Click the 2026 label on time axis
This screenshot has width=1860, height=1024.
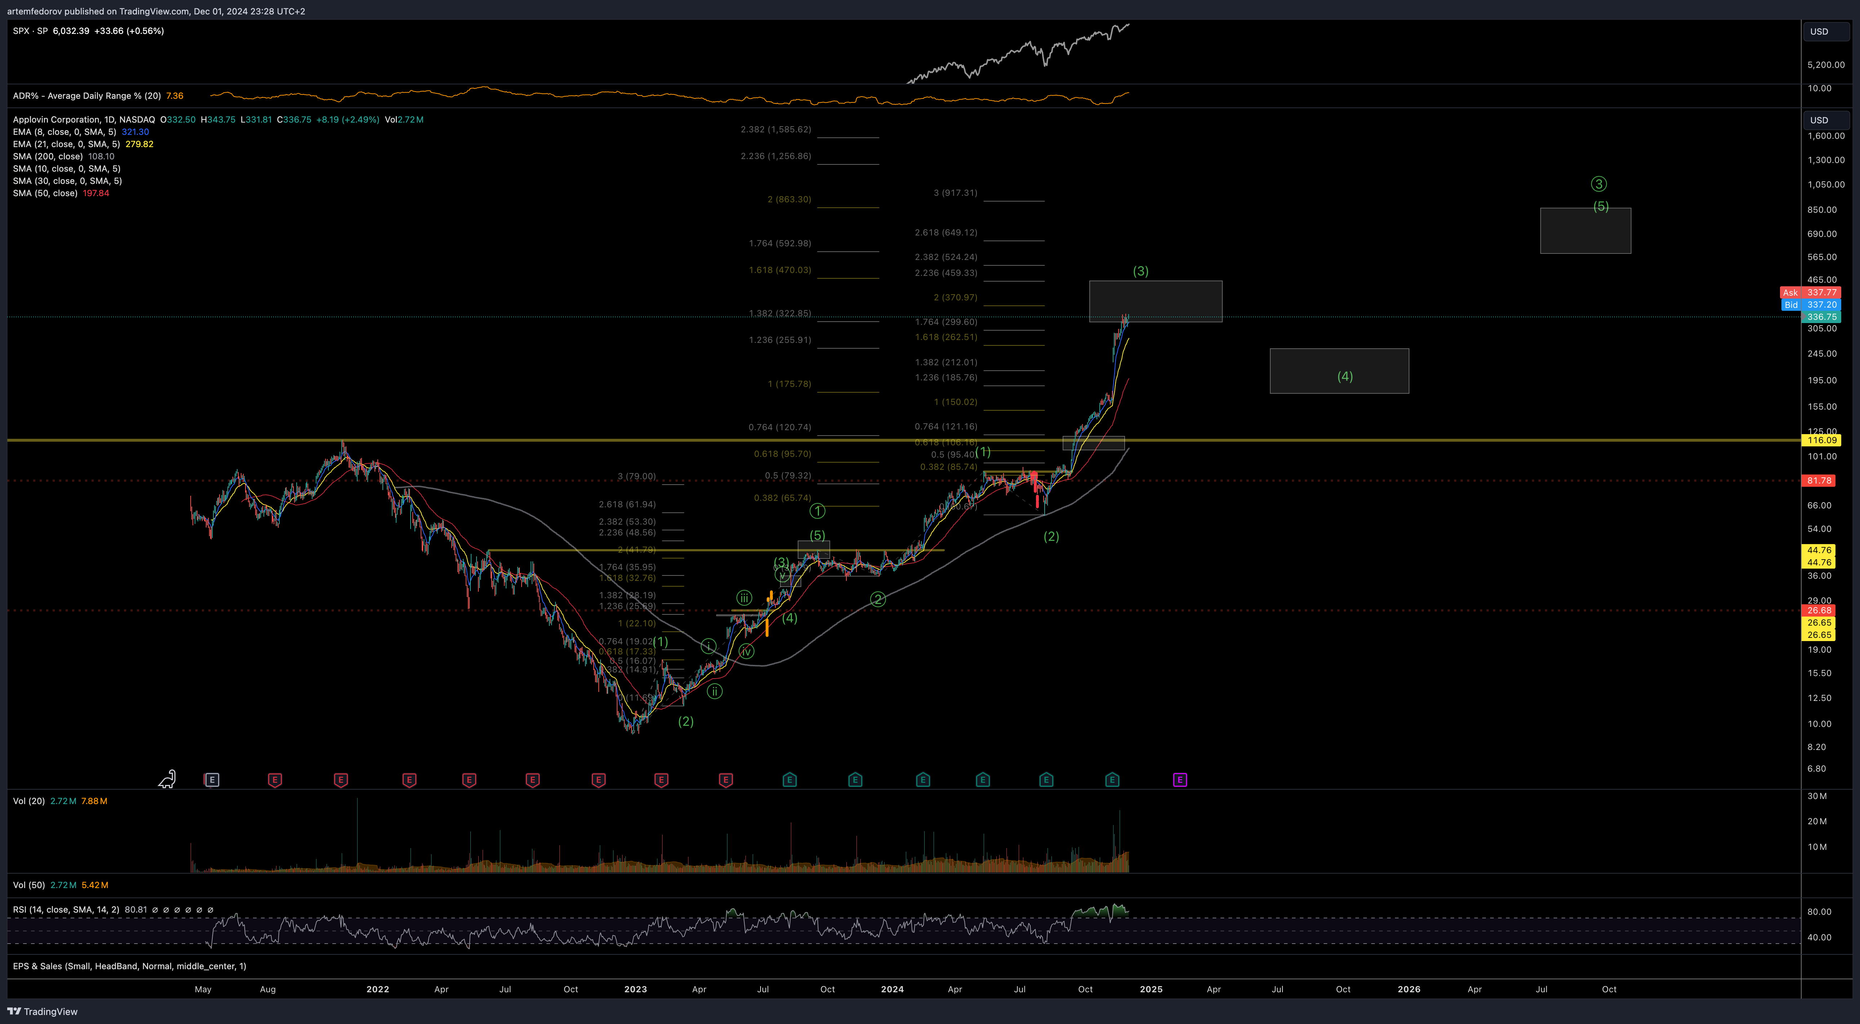1409,989
